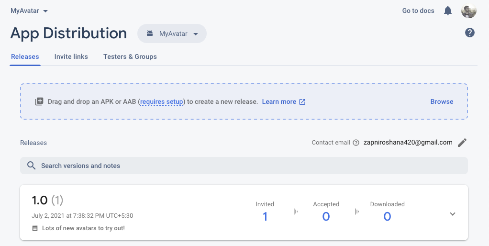Click the notifications bell icon

(448, 11)
